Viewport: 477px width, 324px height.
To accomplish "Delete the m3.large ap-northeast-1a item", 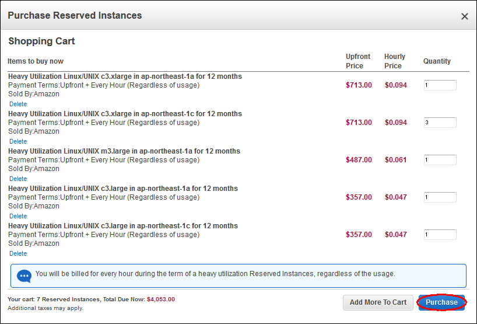I will 18,179.
